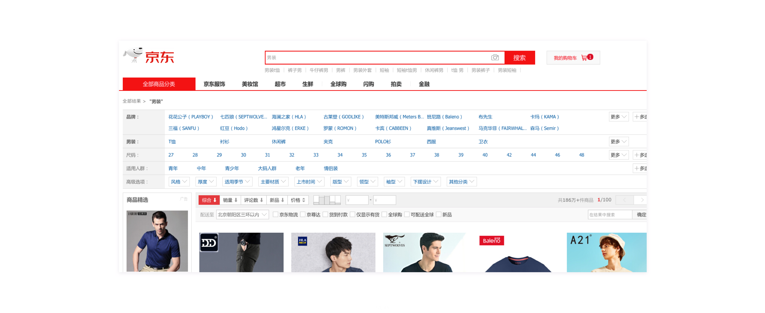Click the red 搜索 button
The width and height of the screenshot is (765, 313).
tap(520, 58)
